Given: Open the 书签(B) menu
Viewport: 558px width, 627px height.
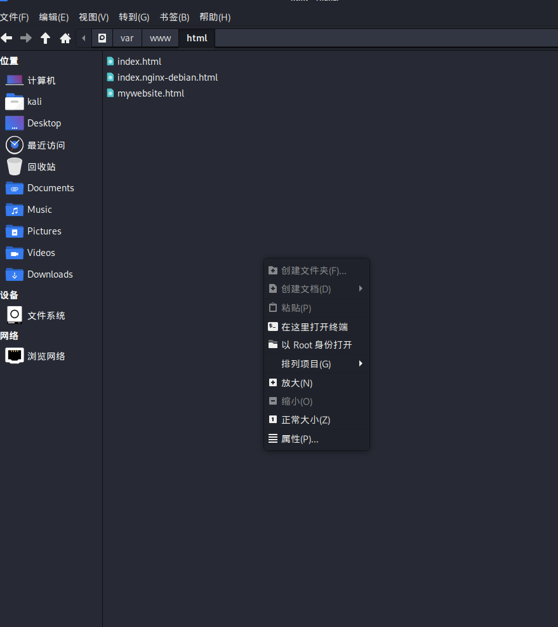Looking at the screenshot, I should [x=175, y=17].
